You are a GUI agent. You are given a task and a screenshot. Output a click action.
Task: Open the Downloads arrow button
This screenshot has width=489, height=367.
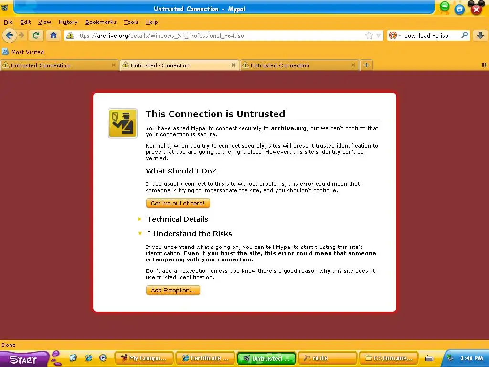(480, 35)
